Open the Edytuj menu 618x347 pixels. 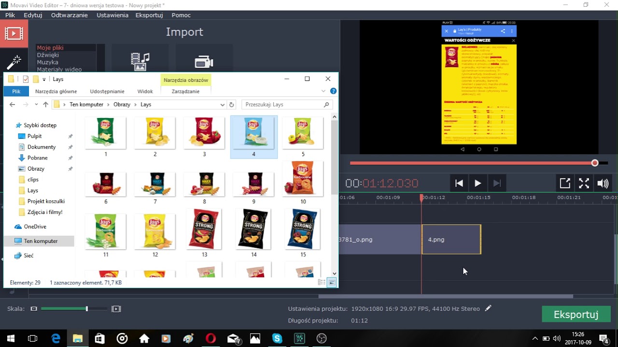tap(33, 15)
